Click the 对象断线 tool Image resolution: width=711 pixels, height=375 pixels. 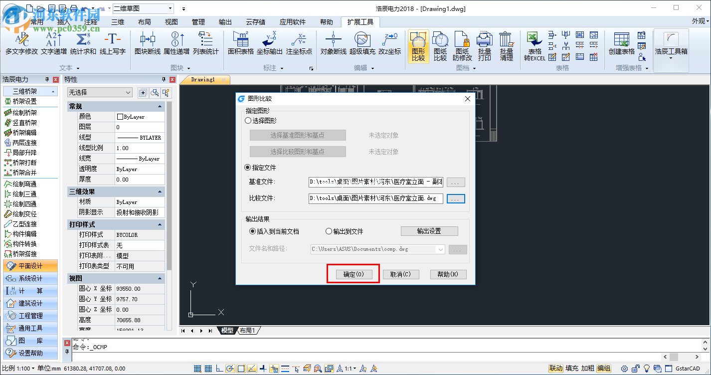click(334, 43)
